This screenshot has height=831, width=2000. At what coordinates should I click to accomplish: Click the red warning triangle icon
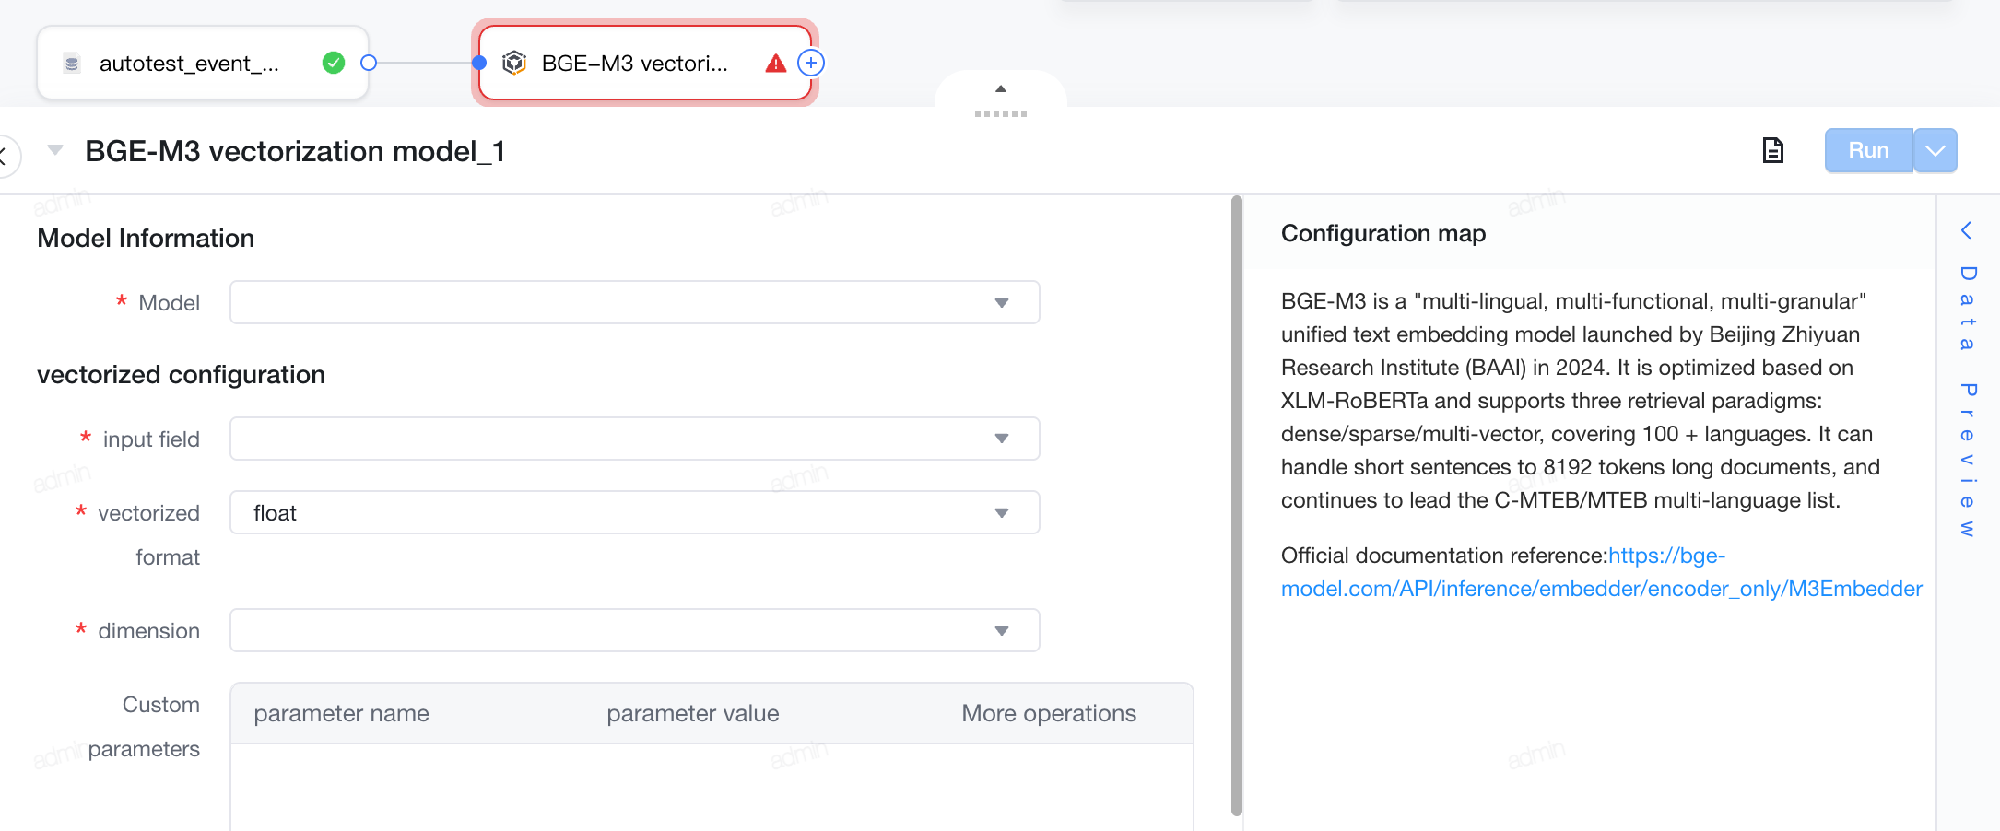[x=776, y=64]
